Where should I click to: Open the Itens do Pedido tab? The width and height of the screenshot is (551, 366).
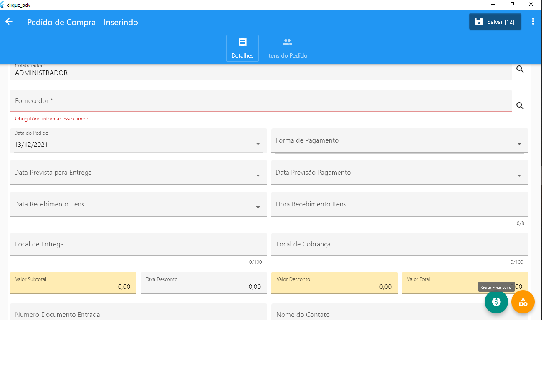pos(287,48)
